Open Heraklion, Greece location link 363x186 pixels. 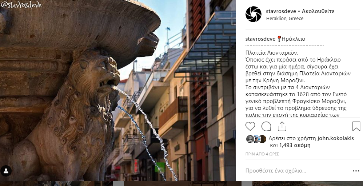click(x=285, y=19)
